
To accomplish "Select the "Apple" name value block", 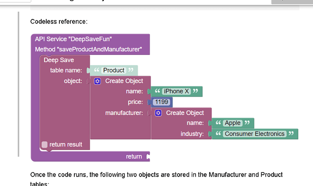I will pos(233,123).
